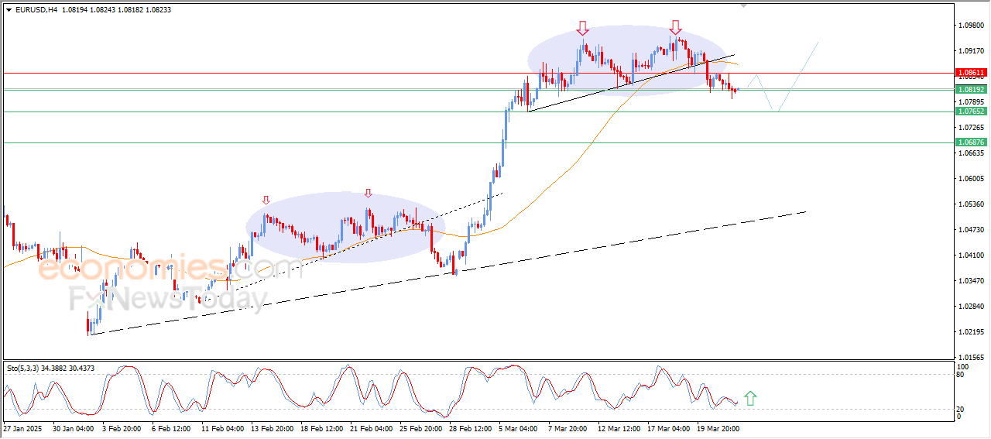Click the 1.01565 value on price axis
The image size is (991, 439).
pyautogui.click(x=972, y=358)
